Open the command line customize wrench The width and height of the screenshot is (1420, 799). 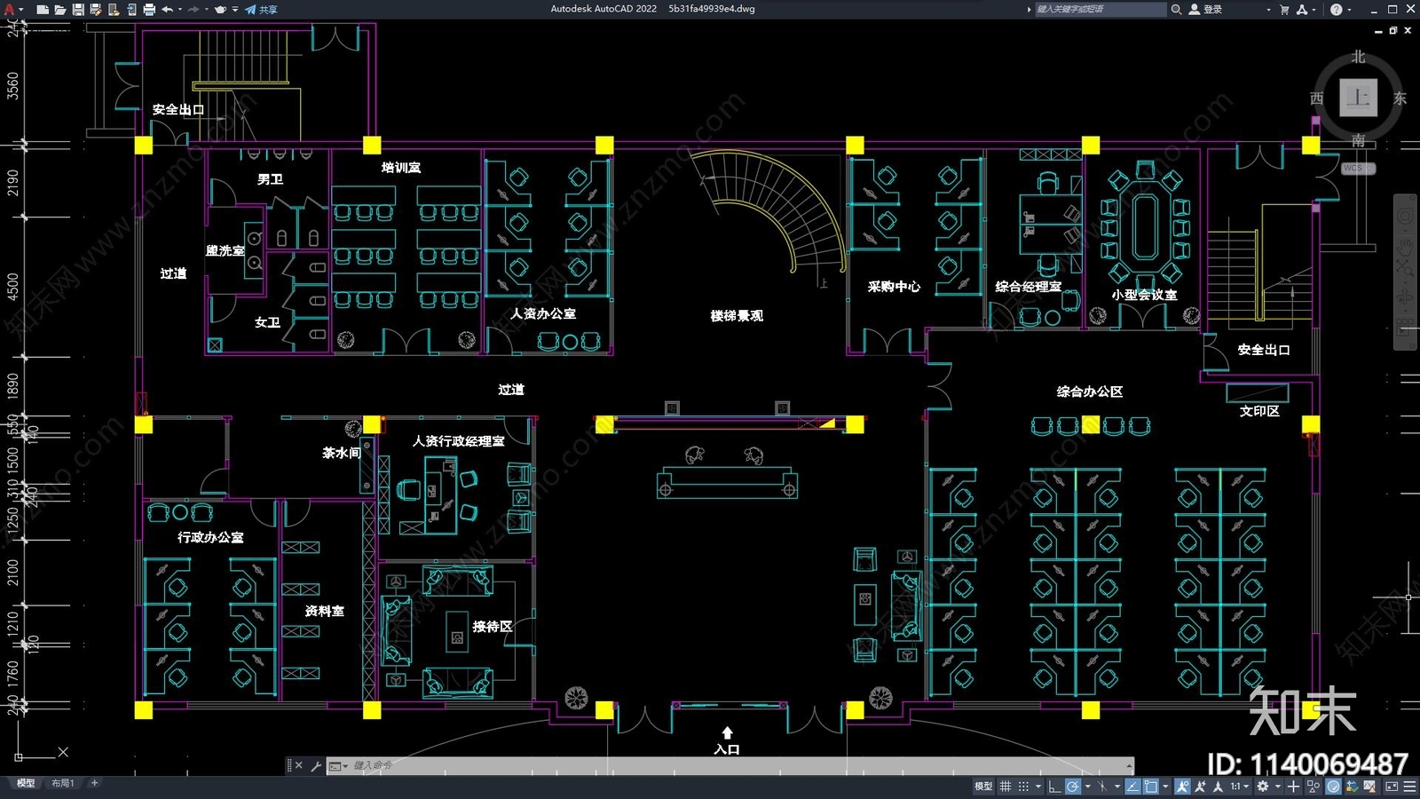click(x=316, y=765)
